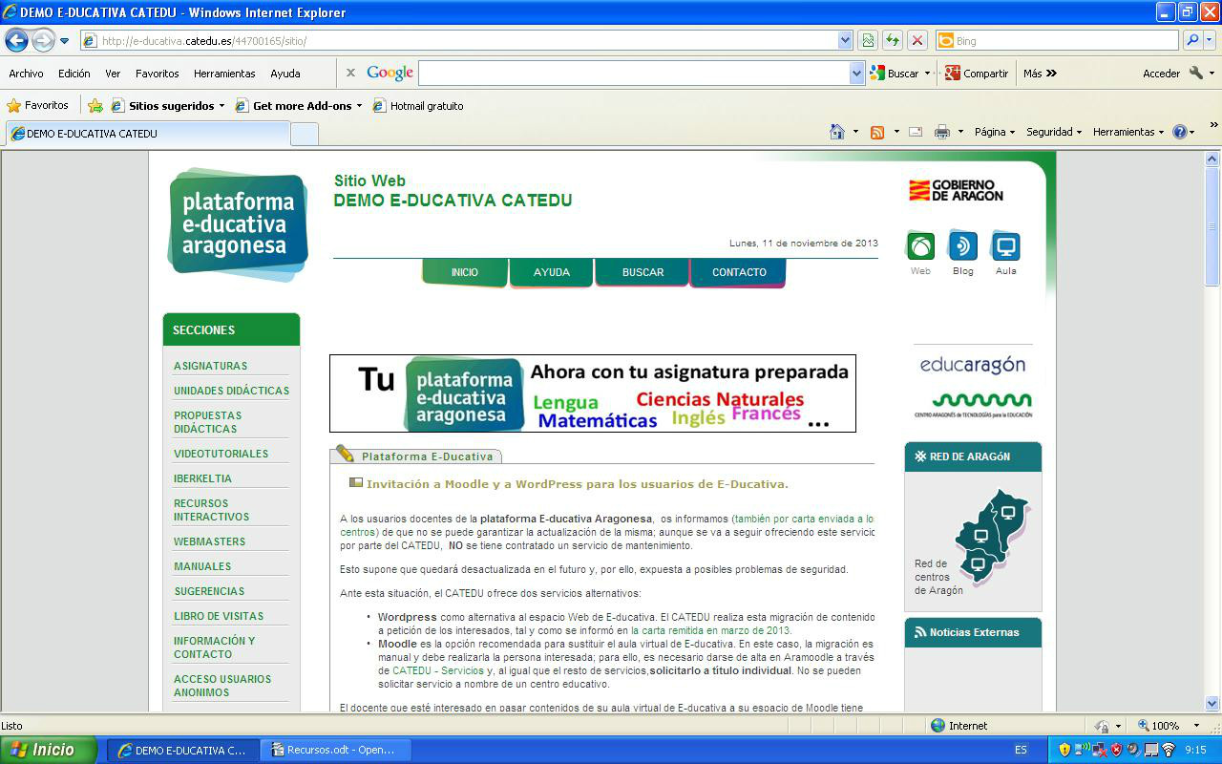1222x764 pixels.
Task: Click the browser Refresh button
Action: tap(892, 40)
